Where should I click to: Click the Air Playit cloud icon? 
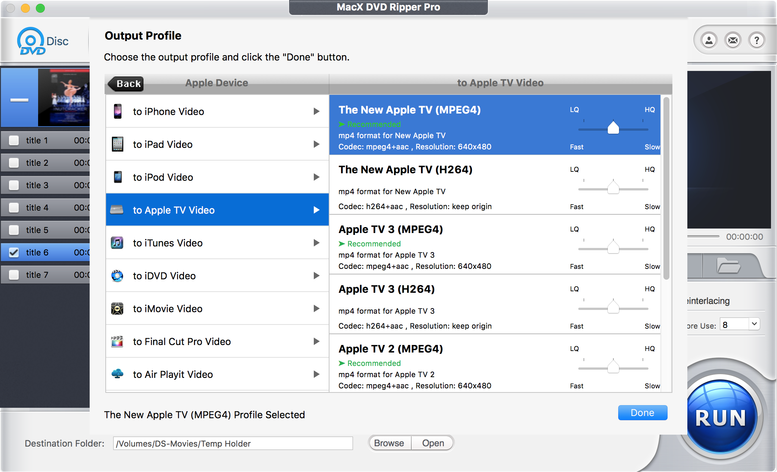click(x=117, y=374)
